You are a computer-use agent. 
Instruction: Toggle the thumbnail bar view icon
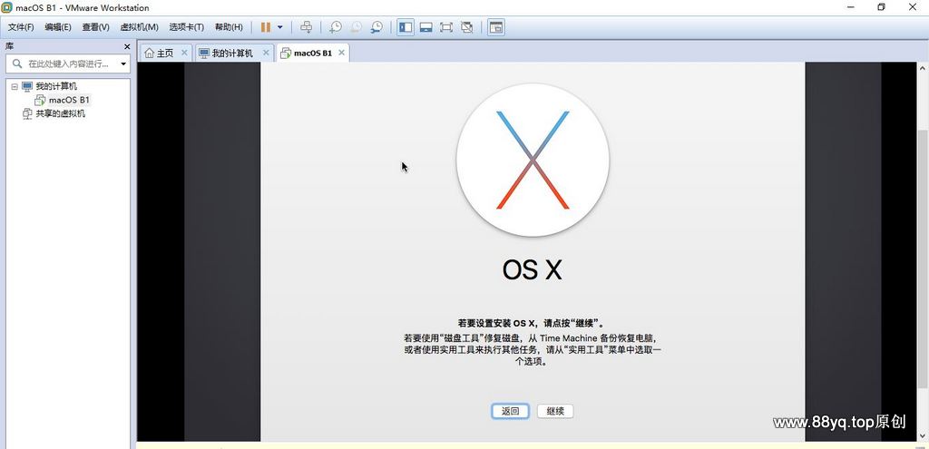coord(425,27)
